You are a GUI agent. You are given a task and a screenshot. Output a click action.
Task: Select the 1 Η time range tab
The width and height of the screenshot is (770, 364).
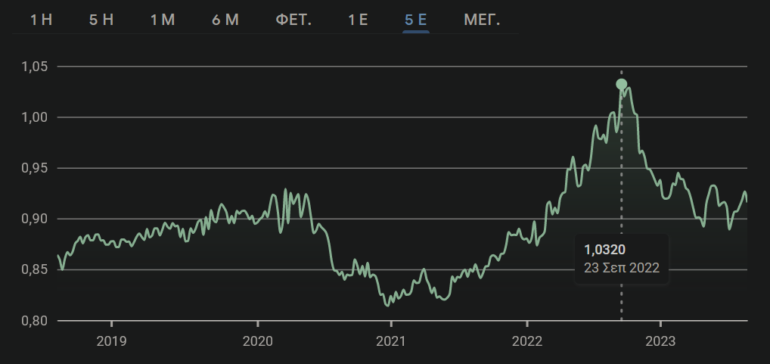pyautogui.click(x=42, y=20)
